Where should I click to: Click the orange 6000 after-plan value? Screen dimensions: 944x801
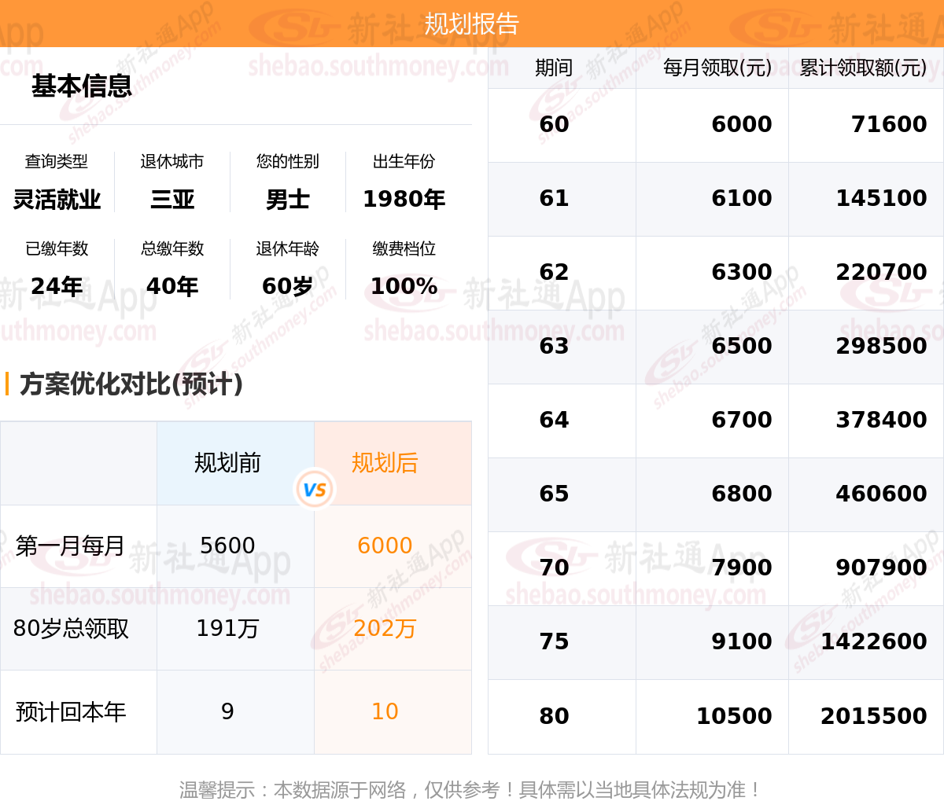385,546
